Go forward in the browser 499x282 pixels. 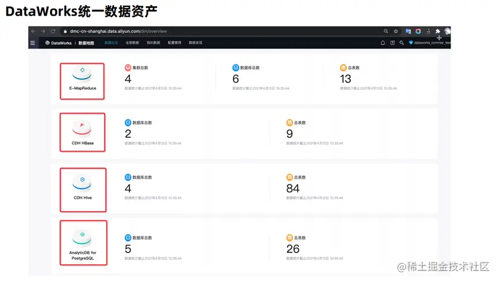(43, 31)
